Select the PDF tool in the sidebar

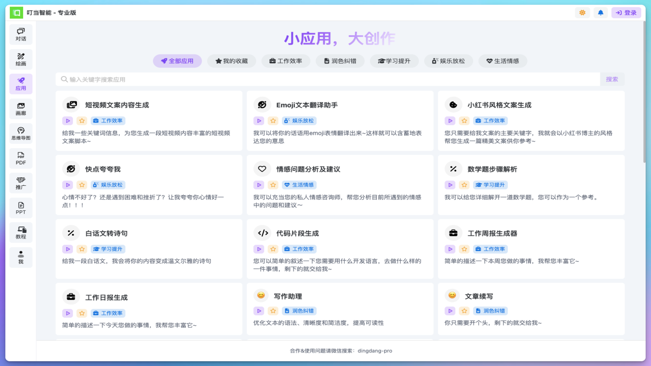pos(21,158)
